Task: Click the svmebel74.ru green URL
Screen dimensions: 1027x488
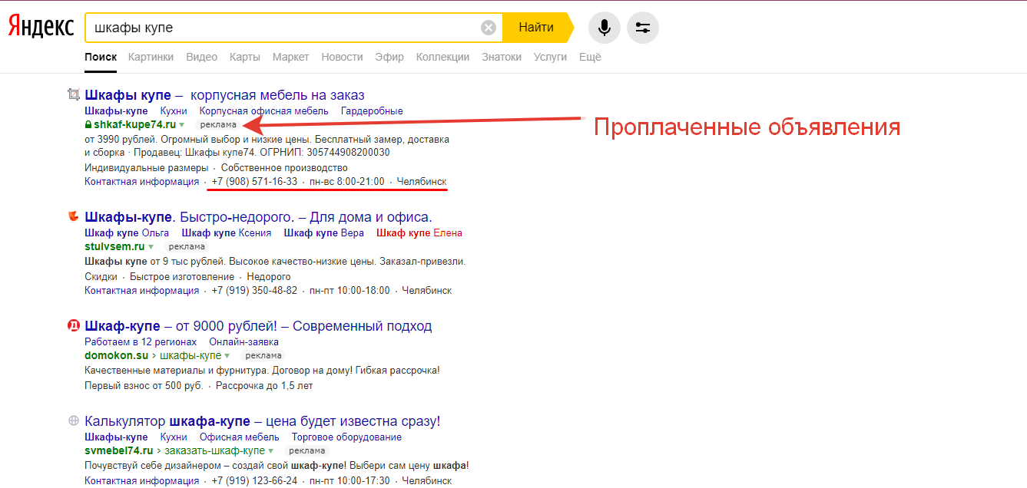Action: coord(118,450)
